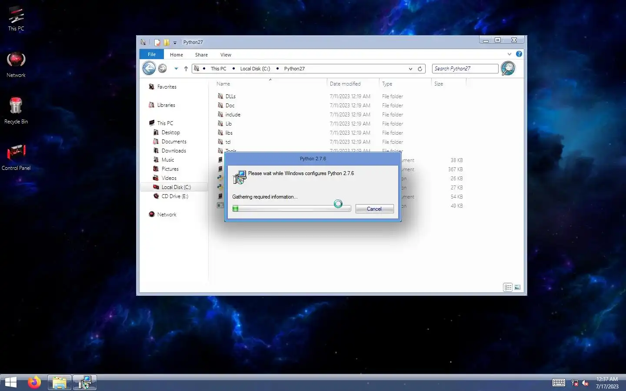Click the DLLs folder icon

[220, 96]
